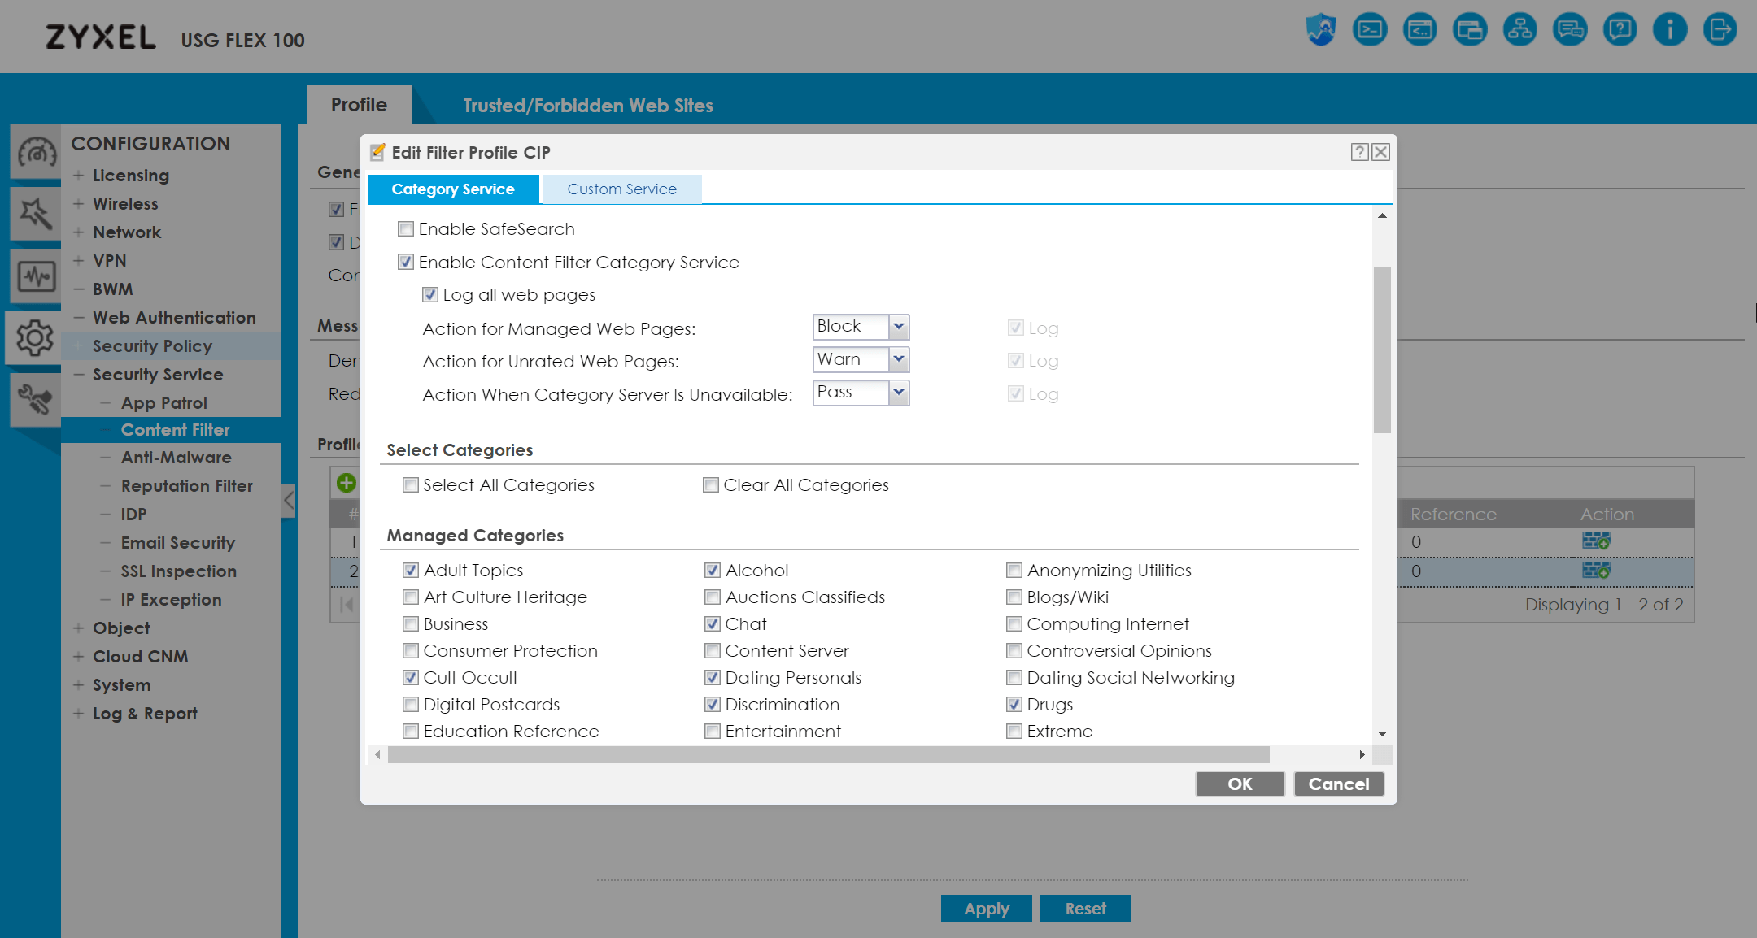Screen dimensions: 1757x938
Task: Open the Forum chat bubbles icon
Action: [1570, 30]
